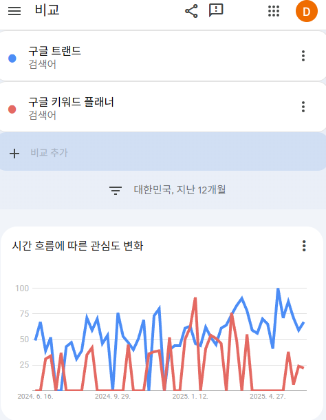
Task: Open the hamburger navigation menu
Action: click(14, 11)
